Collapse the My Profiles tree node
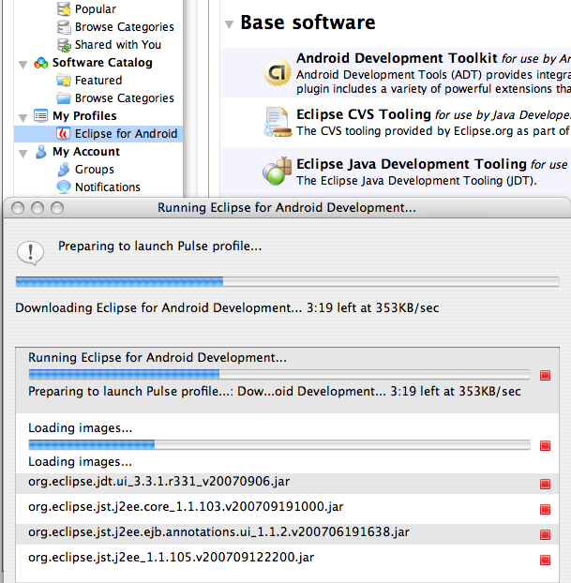Viewport: 571px width, 583px height. point(23,118)
